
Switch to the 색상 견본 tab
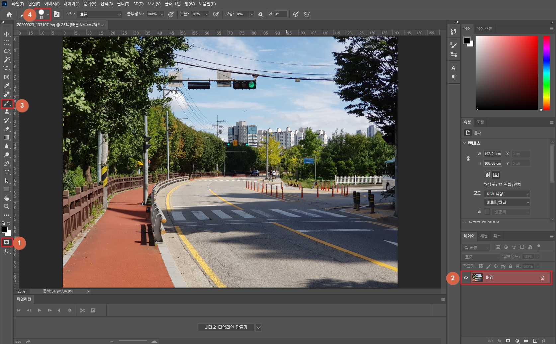[x=484, y=29]
